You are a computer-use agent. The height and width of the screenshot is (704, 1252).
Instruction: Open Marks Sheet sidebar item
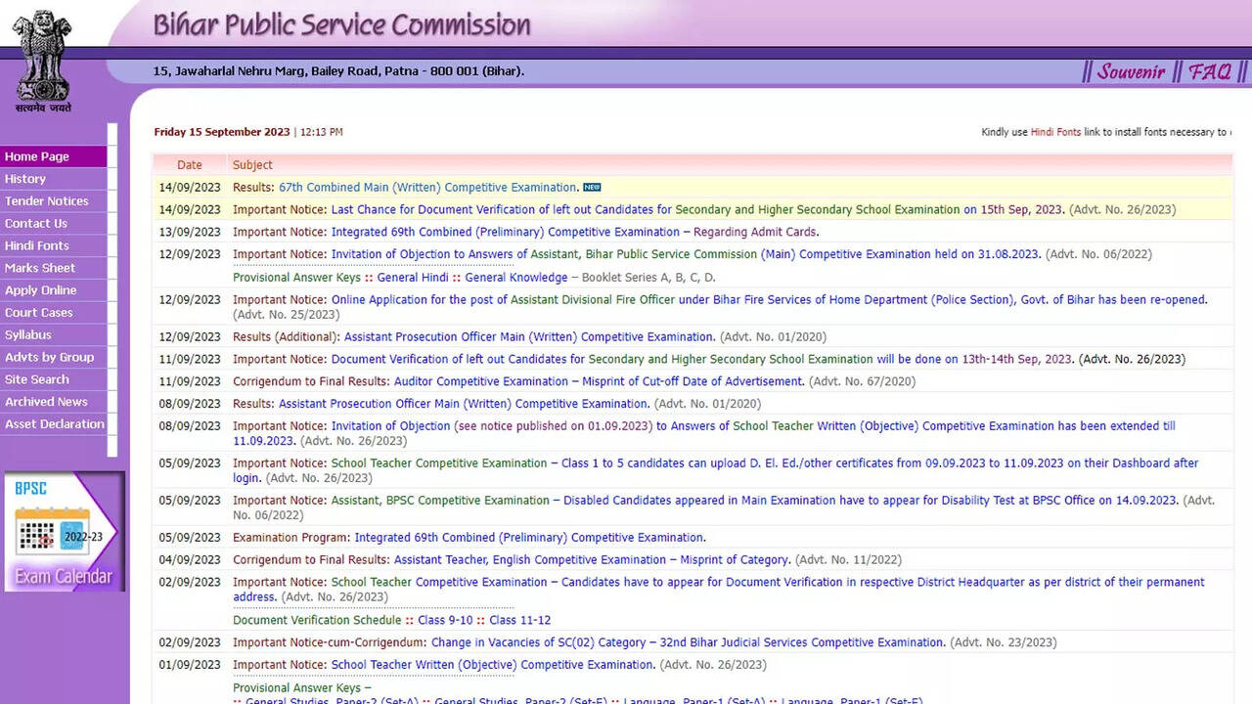(40, 268)
